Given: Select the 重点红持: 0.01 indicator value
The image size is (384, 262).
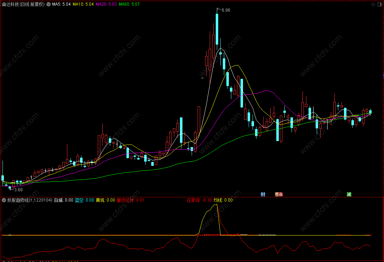Looking at the screenshot, I should tap(130, 200).
